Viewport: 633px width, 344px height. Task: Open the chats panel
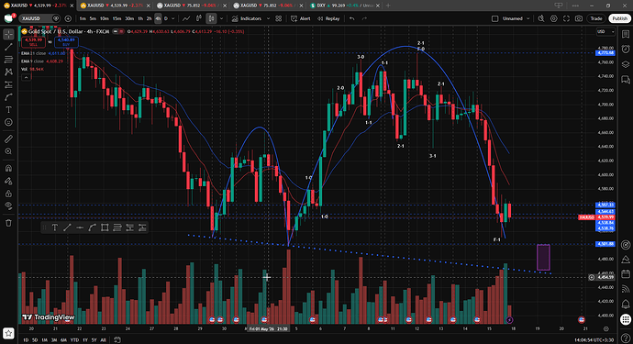pos(626,79)
